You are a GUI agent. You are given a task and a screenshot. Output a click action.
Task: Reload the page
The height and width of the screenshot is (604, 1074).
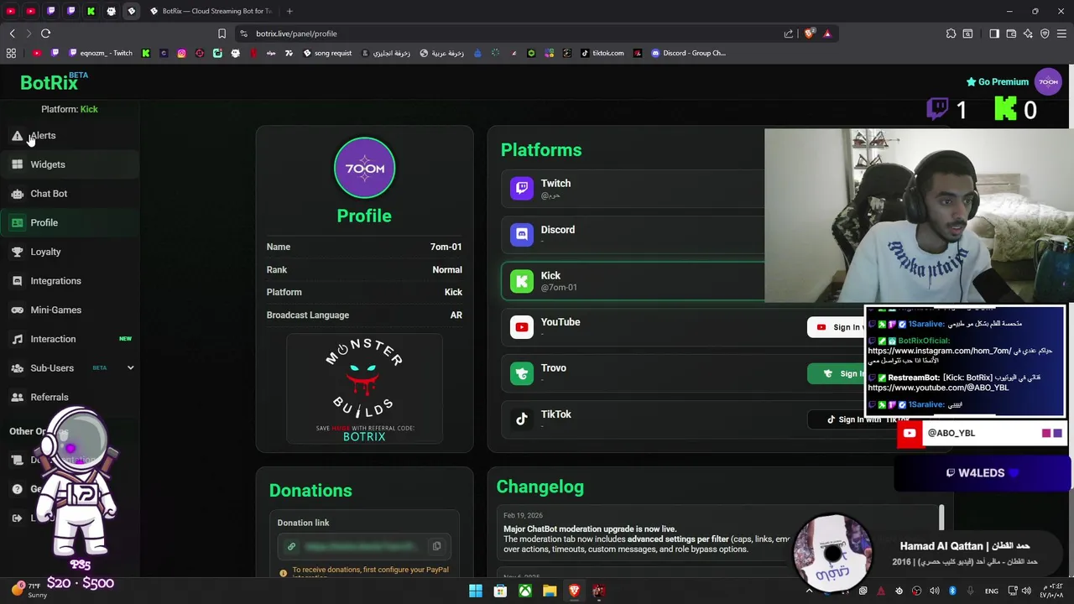45,34
